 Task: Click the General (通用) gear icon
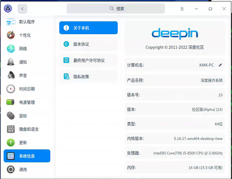tap(11, 169)
